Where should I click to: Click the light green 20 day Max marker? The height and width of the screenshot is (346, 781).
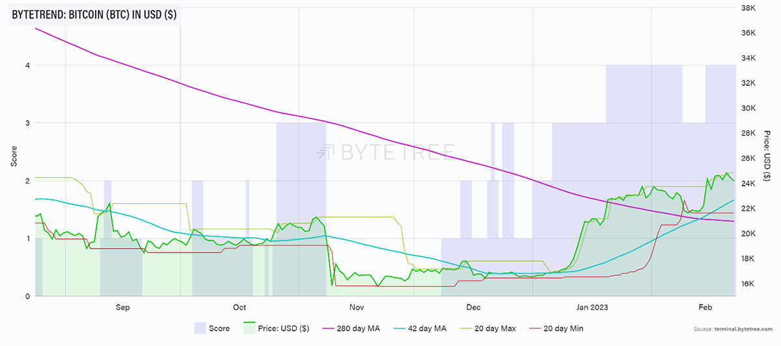coord(465,328)
